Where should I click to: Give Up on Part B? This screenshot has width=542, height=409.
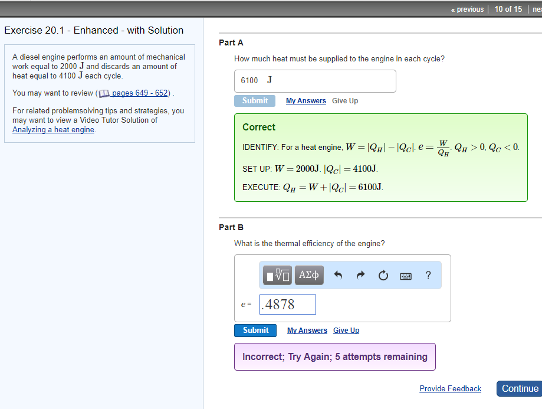[346, 330]
